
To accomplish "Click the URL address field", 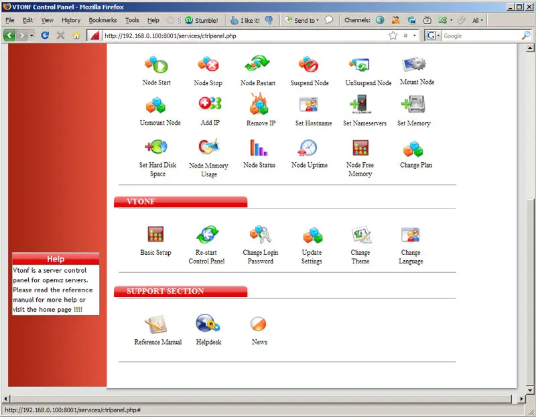I will tap(245, 36).
